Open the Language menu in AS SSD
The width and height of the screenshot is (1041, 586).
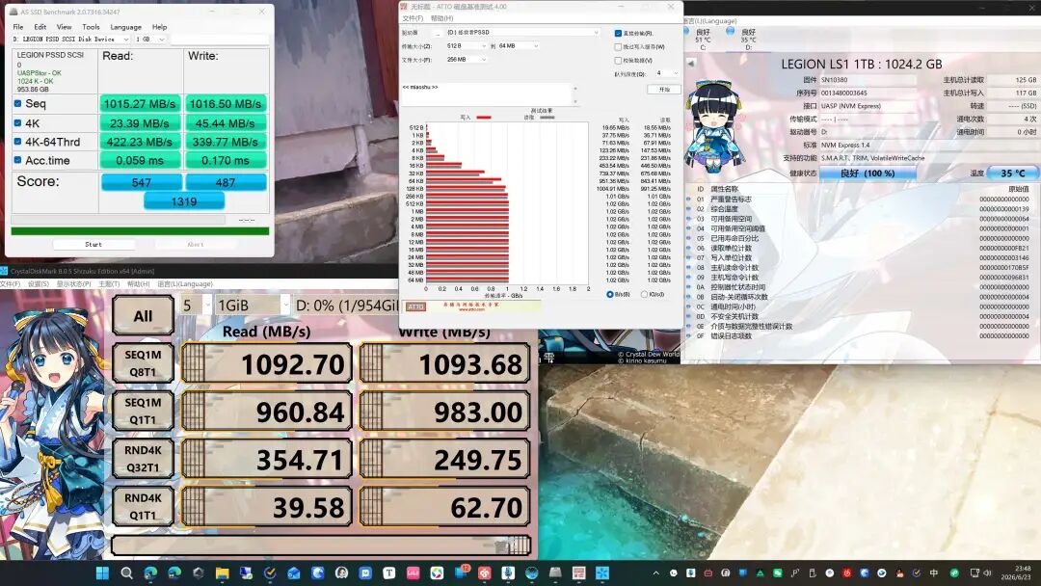pyautogui.click(x=125, y=27)
